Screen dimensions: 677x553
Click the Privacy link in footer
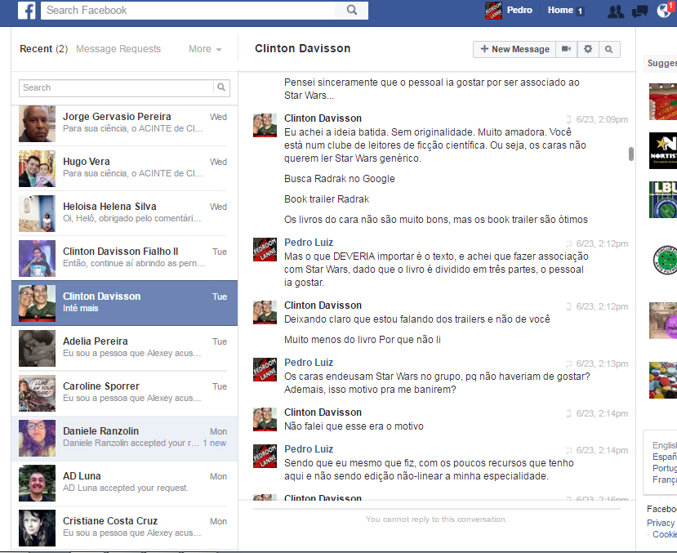point(661,523)
